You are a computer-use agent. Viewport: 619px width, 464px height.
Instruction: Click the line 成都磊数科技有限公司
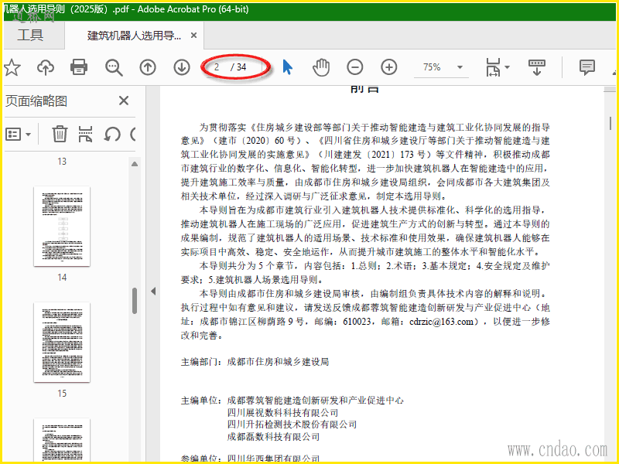pos(273,437)
